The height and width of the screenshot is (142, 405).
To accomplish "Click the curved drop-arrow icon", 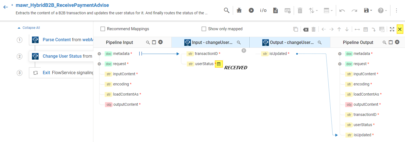I will point(374,29).
